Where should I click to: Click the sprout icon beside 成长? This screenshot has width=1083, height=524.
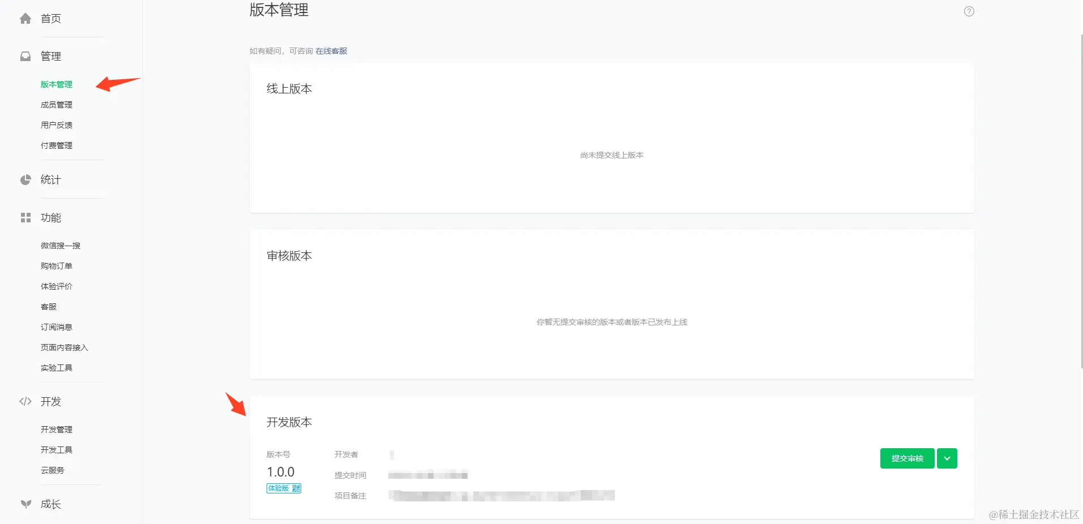(x=25, y=504)
